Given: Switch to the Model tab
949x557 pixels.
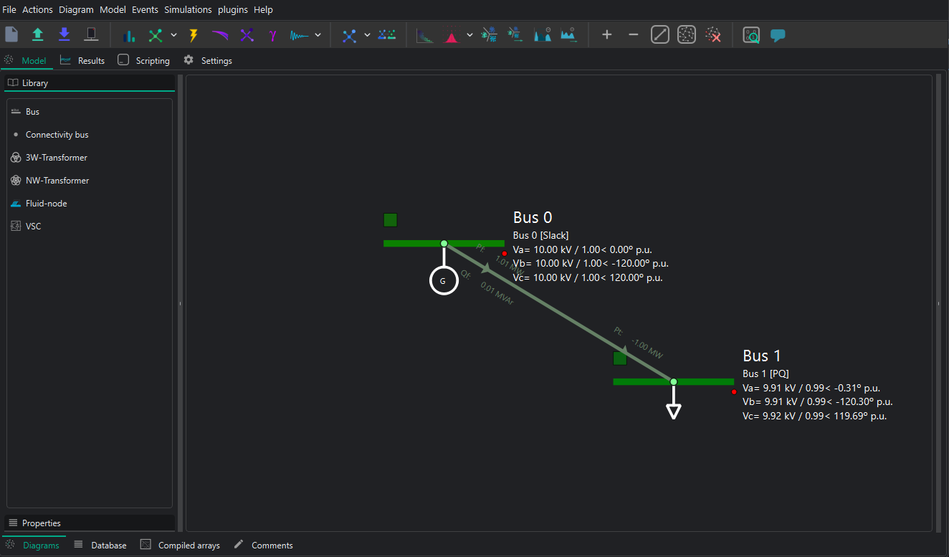Looking at the screenshot, I should click(x=27, y=61).
